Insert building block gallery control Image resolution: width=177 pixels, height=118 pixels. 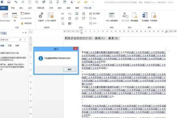click(x=84, y=13)
